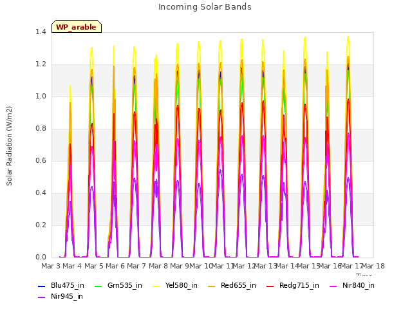The image size is (412, 309).
Task: Click the 0.0 y-axis tick label
Action: pos(41,257)
